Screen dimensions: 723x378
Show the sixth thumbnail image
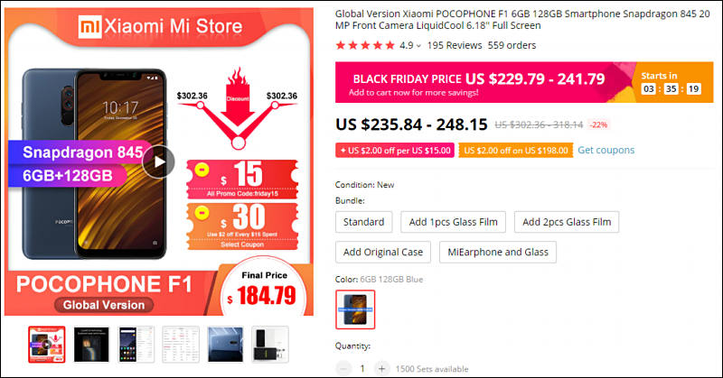[x=269, y=345]
